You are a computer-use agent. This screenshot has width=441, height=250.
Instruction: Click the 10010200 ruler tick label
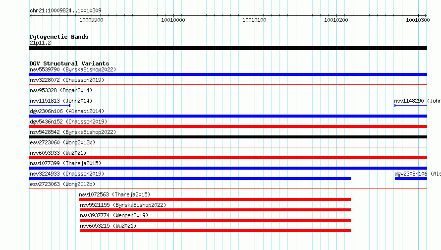336,20
